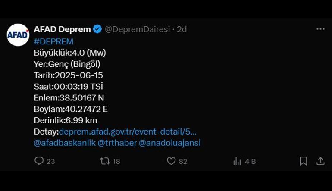
Task: Visit the @trthaber mention
Action: 117,143
